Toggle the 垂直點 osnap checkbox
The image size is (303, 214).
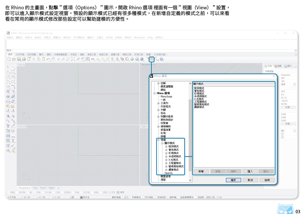(63, 192)
